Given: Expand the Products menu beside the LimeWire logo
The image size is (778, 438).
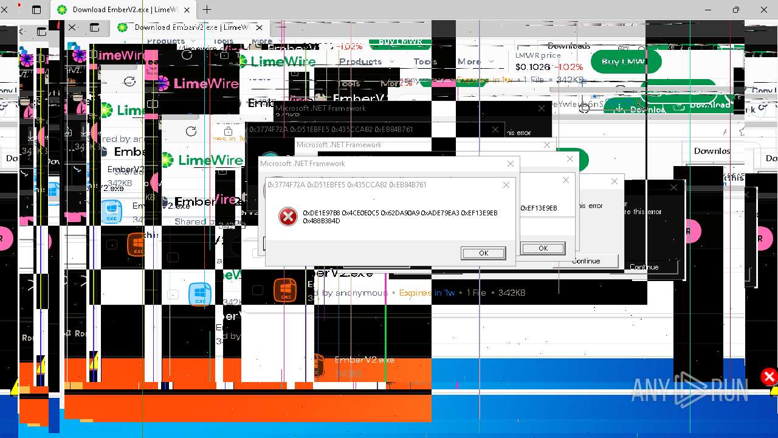Looking at the screenshot, I should [367, 61].
